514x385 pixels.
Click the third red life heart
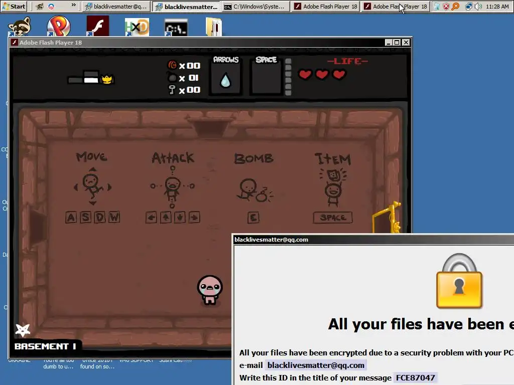tap(339, 75)
